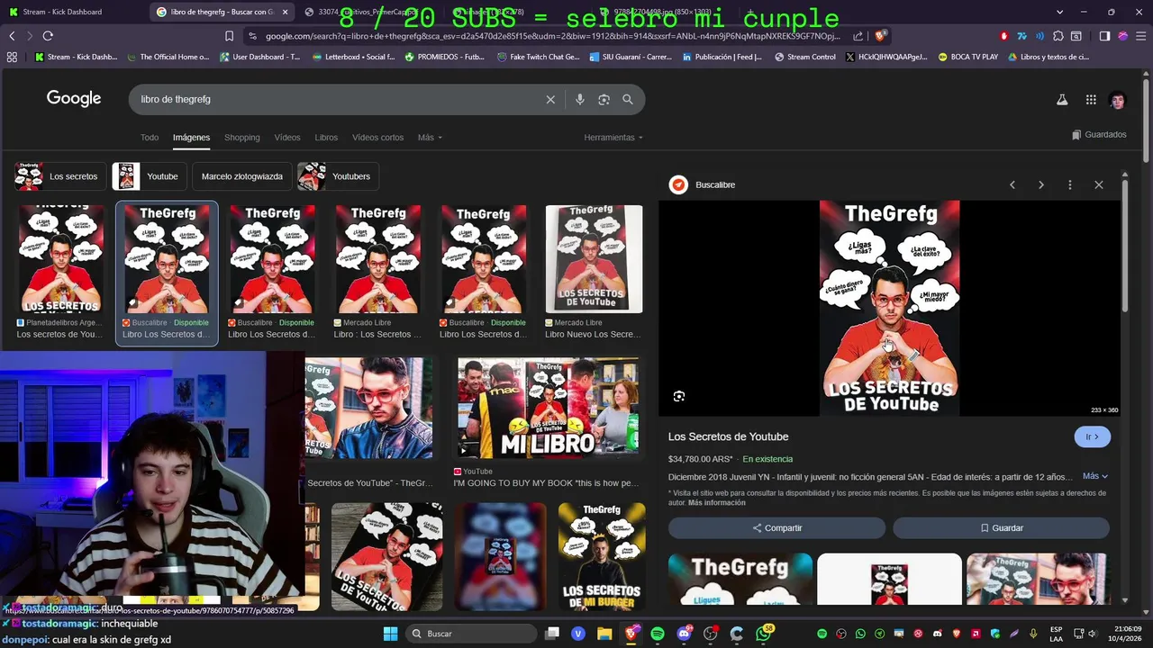The height and width of the screenshot is (648, 1153).
Task: Click the magnifier search submit icon
Action: pyautogui.click(x=628, y=99)
